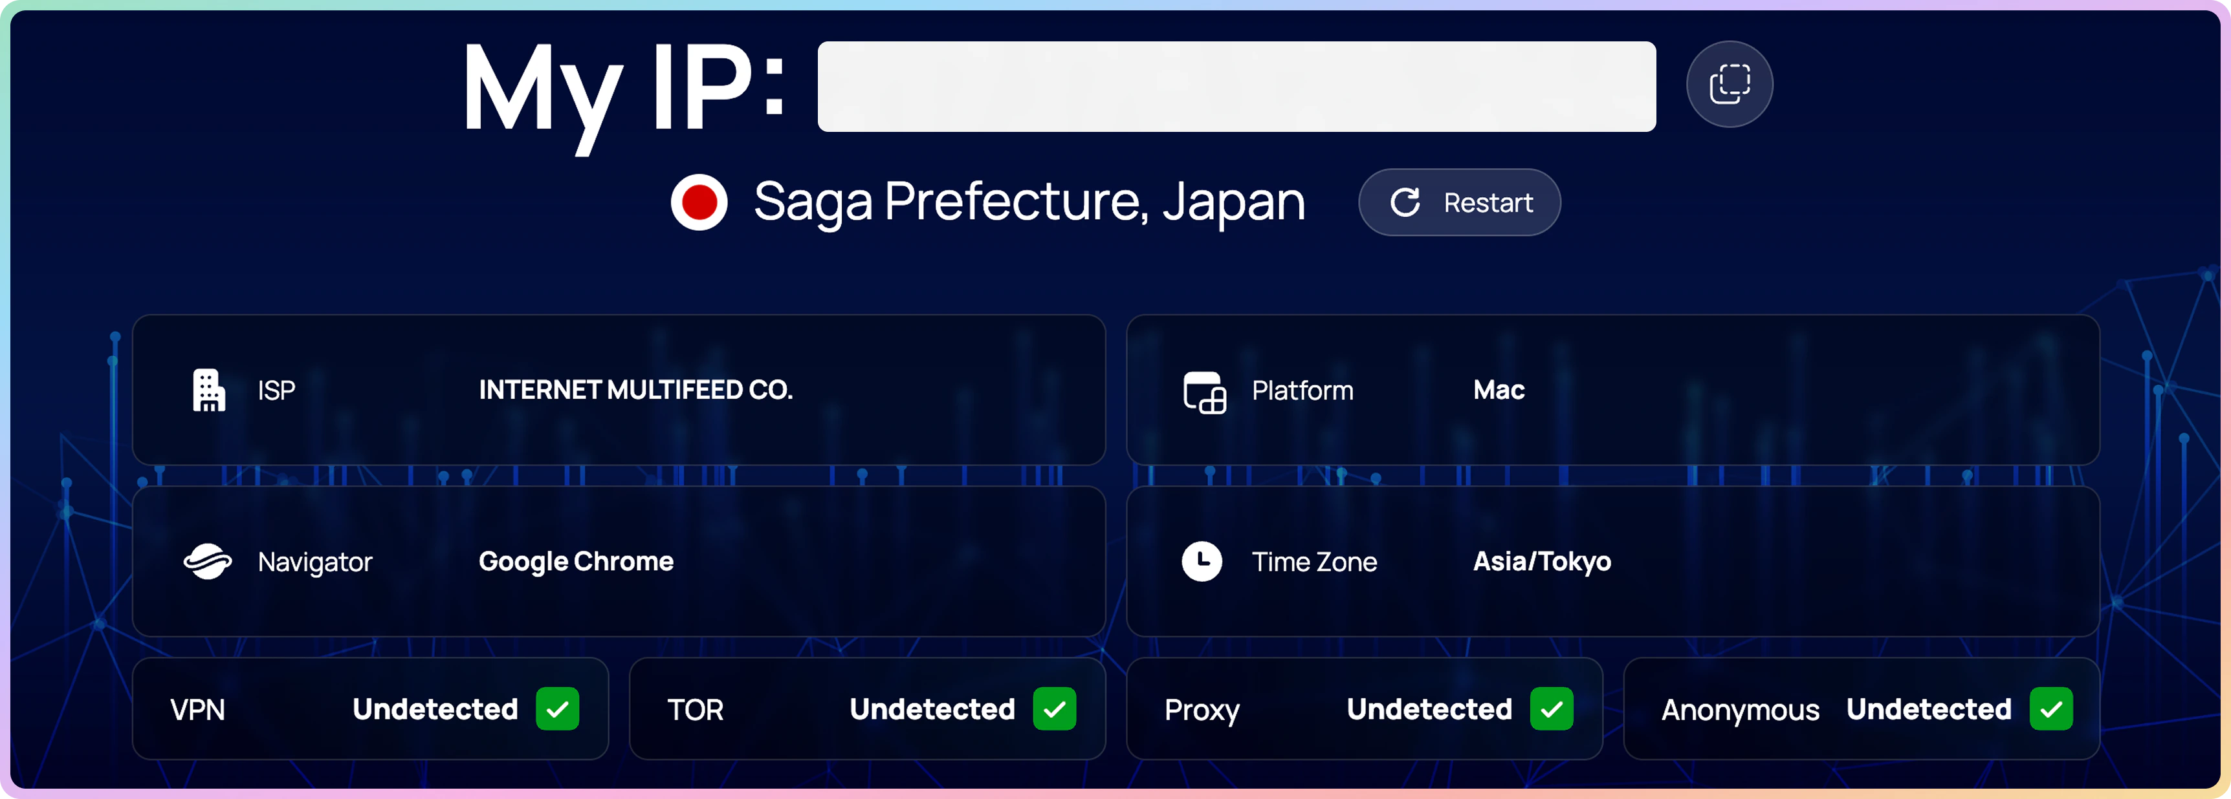Click the Google Chrome navigator value
Viewport: 2231px width, 799px height.
click(576, 562)
